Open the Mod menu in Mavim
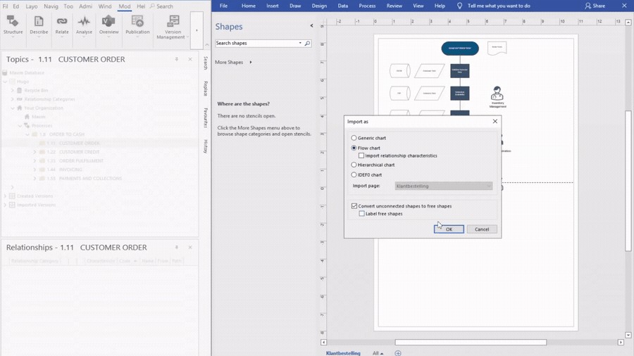634x356 pixels. (125, 6)
